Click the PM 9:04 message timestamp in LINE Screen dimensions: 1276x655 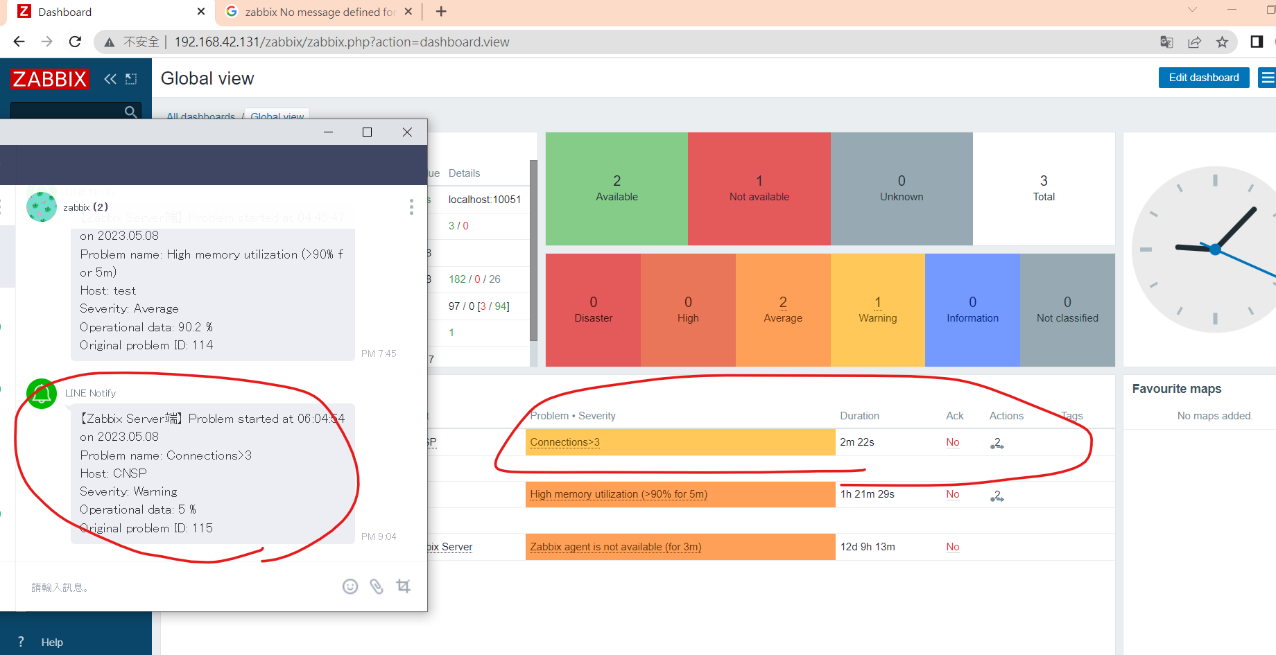tap(379, 536)
